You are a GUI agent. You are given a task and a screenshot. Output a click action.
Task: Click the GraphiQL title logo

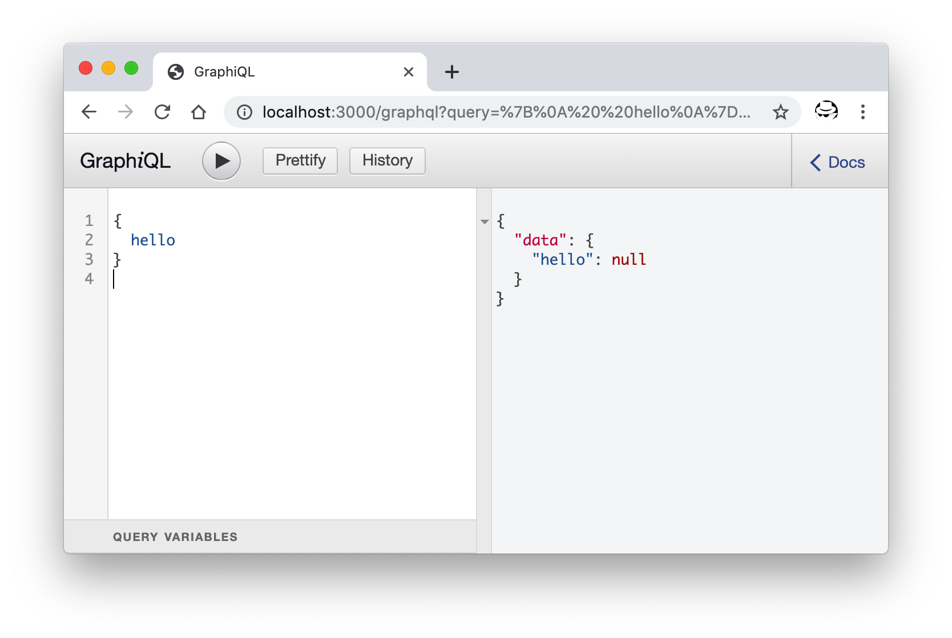125,161
